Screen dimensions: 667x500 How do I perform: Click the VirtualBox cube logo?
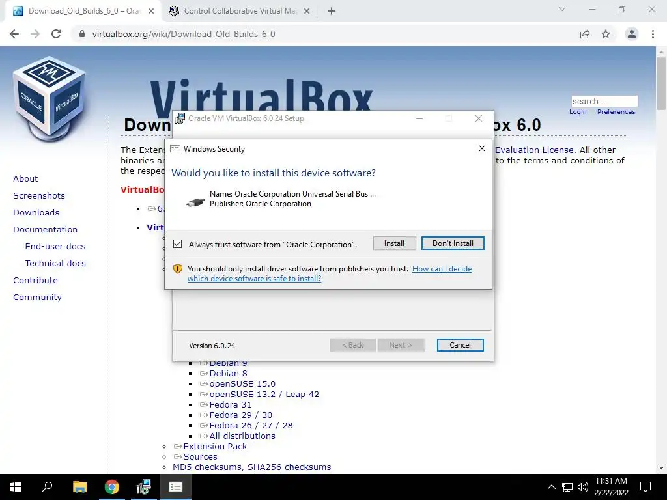50,99
